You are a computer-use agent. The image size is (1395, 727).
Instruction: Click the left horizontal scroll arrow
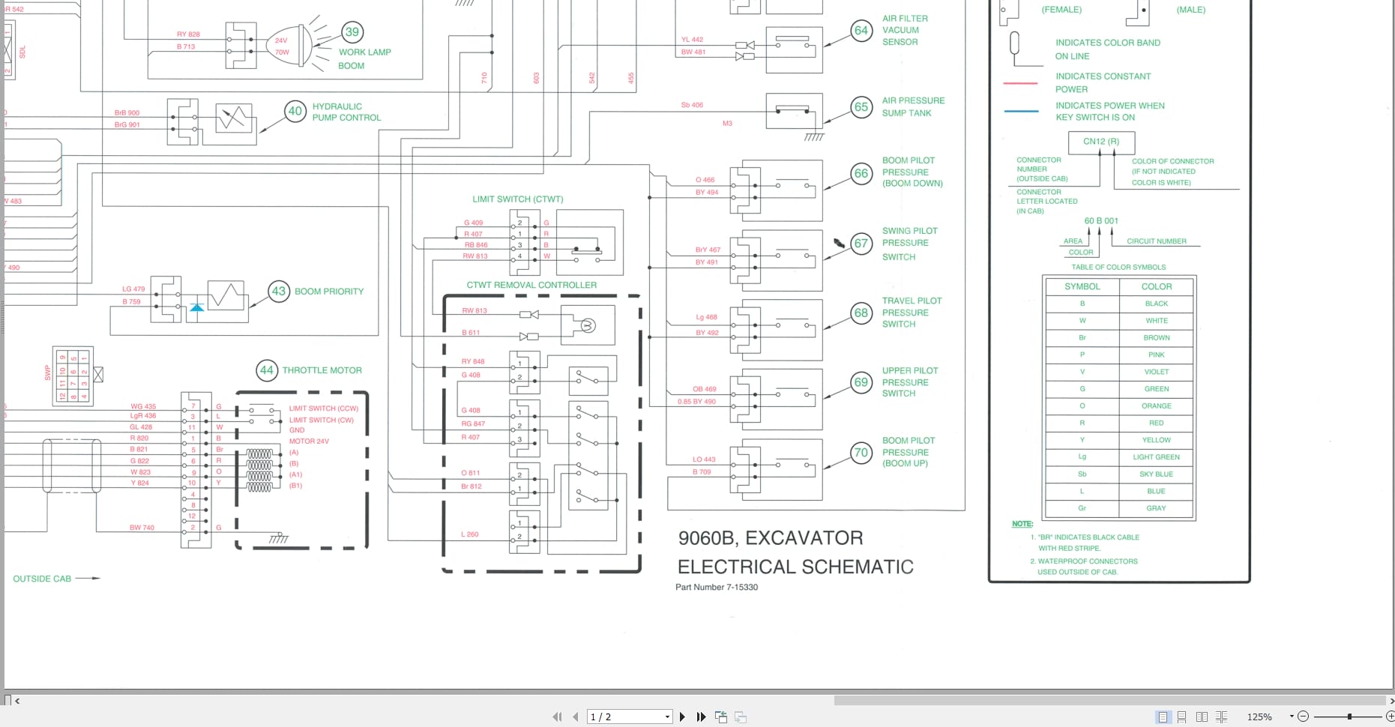coord(16,701)
